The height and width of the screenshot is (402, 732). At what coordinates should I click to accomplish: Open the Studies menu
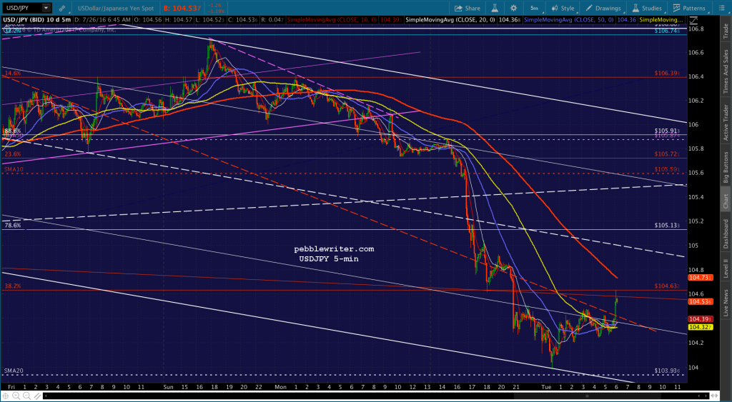tap(647, 8)
